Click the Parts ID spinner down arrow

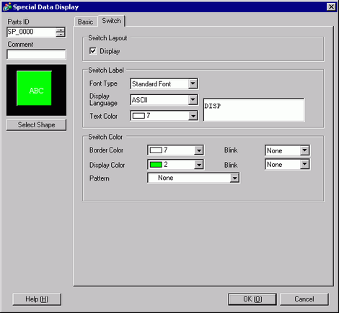coord(61,35)
